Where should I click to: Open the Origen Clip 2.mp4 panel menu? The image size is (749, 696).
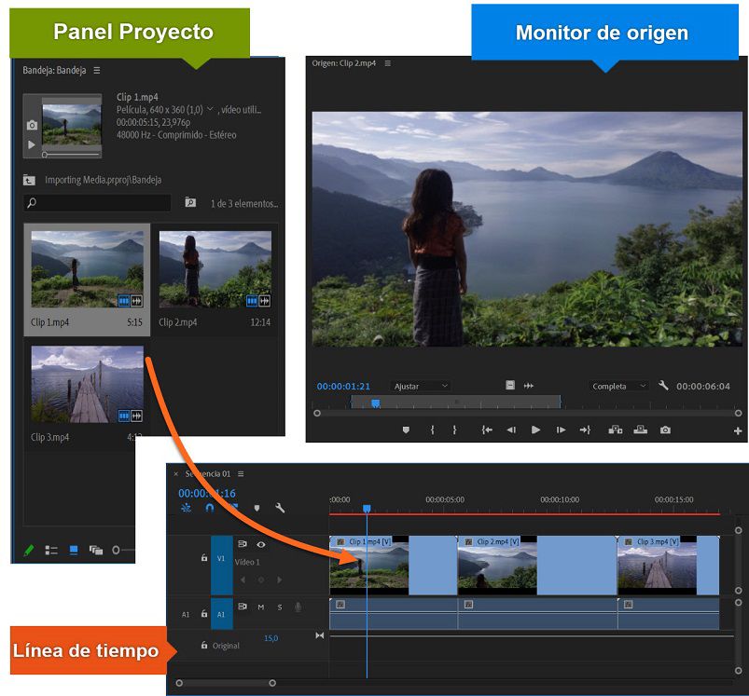pos(388,63)
